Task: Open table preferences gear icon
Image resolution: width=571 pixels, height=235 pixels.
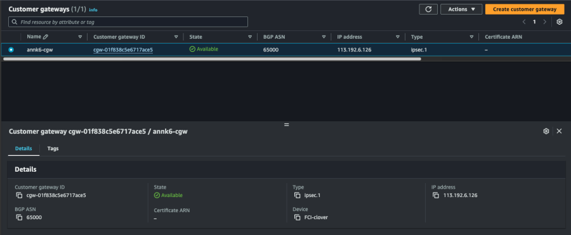Action: pos(560,22)
